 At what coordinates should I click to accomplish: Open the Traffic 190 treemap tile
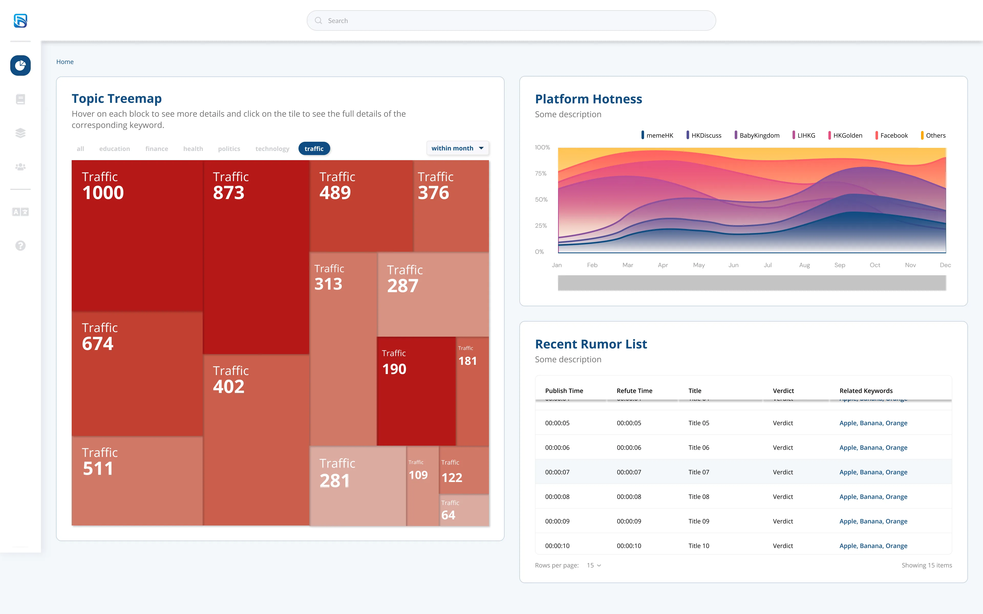[x=416, y=391]
